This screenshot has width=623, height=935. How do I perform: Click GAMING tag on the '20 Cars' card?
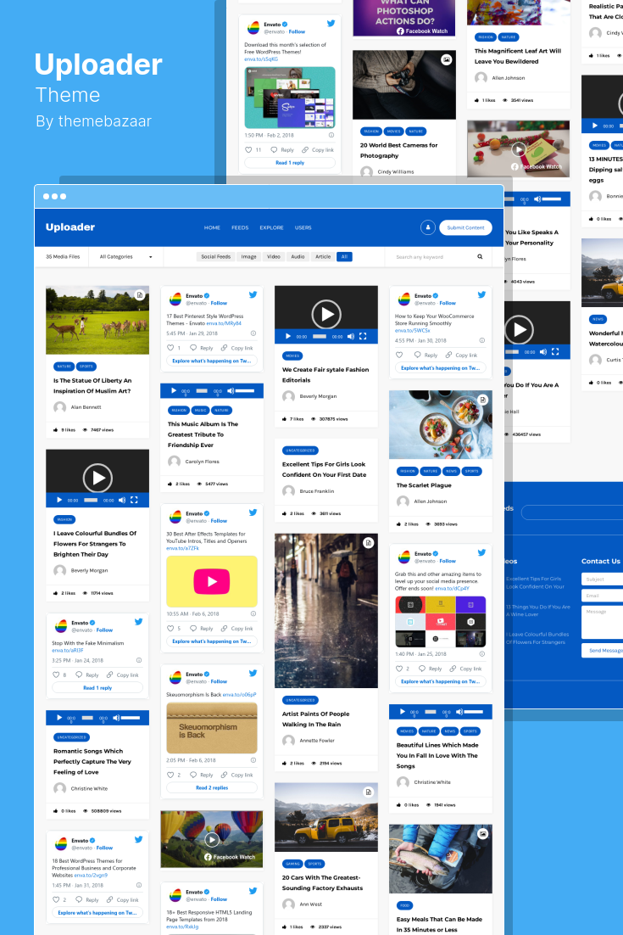pyautogui.click(x=292, y=864)
